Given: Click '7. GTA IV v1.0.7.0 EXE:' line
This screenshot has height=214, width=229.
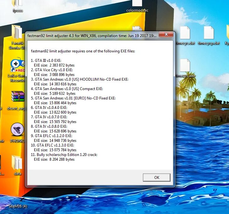Looking at the screenshot, I should [x=49, y=117].
